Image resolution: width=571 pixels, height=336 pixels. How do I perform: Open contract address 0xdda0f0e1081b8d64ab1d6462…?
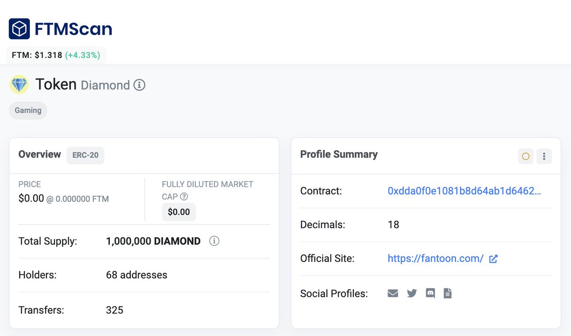point(464,191)
